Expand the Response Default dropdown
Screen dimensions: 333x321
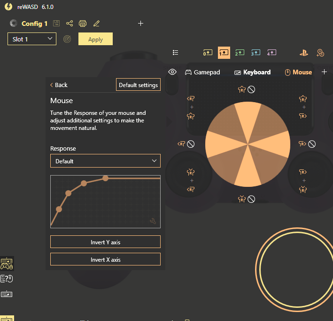point(105,161)
